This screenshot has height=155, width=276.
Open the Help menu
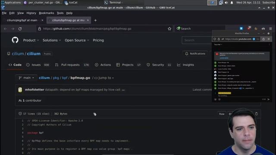coord(69,13)
